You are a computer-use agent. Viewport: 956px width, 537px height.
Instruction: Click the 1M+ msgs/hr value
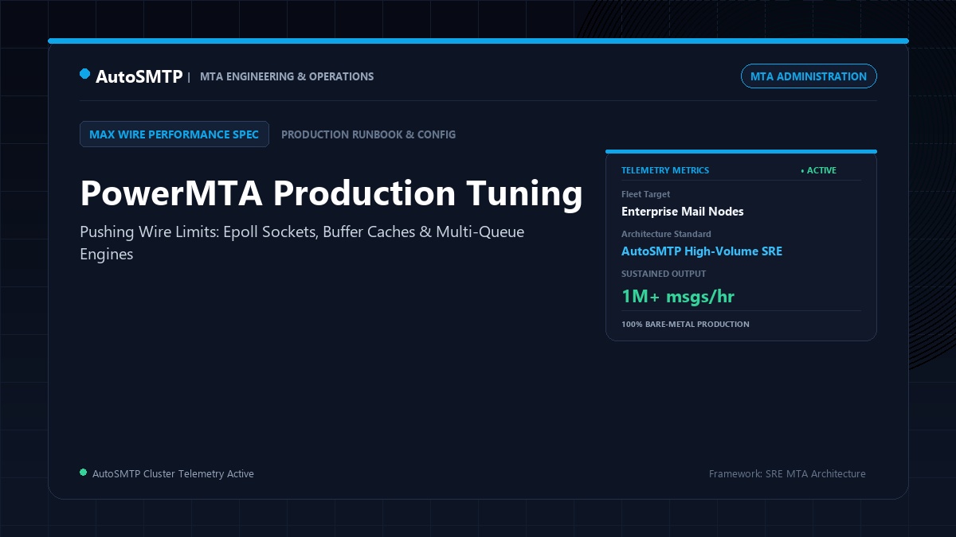678,297
